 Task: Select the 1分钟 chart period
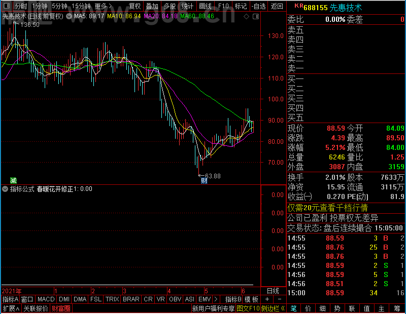40,6
